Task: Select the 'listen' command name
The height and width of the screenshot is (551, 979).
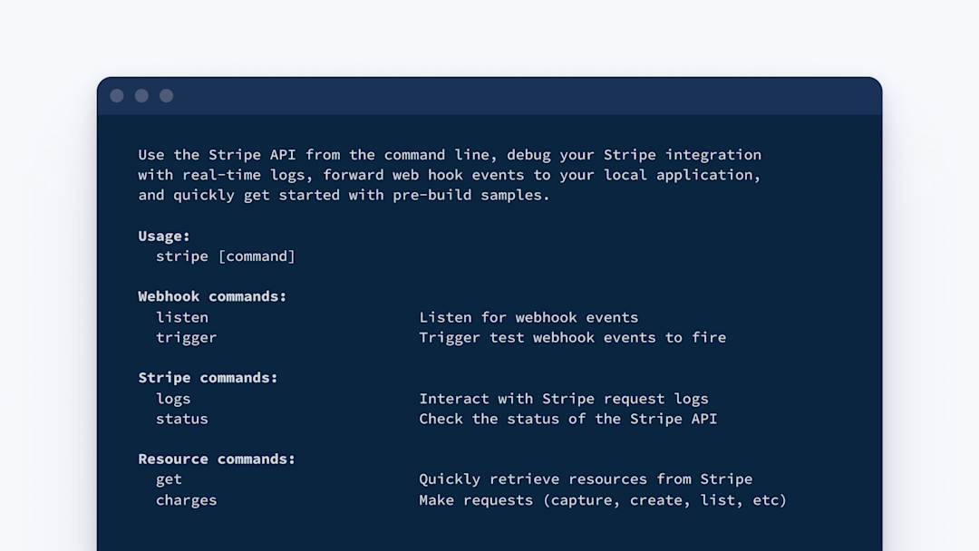Action: click(x=181, y=317)
